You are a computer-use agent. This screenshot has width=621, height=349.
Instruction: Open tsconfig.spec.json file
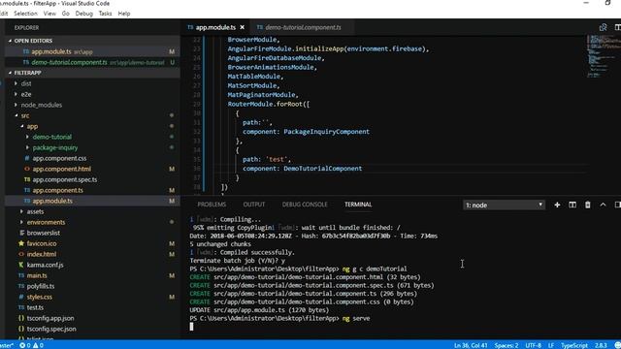point(51,330)
